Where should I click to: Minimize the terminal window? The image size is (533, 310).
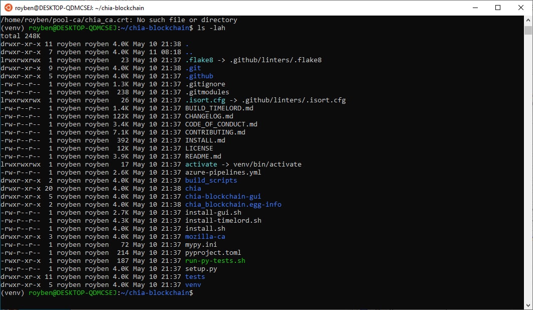point(475,8)
